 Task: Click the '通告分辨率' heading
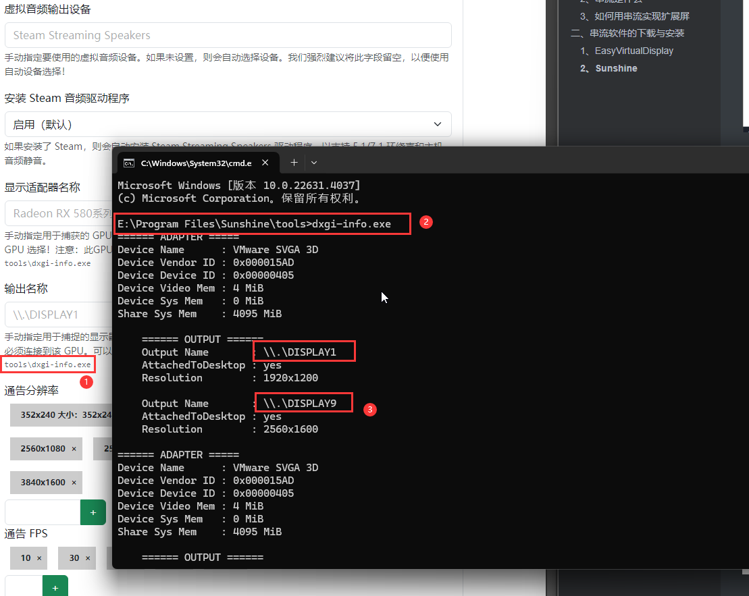tap(32, 391)
